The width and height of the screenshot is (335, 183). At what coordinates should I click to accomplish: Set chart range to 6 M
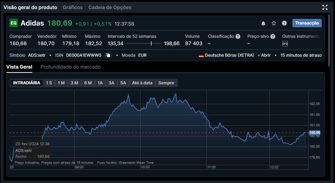(88, 83)
